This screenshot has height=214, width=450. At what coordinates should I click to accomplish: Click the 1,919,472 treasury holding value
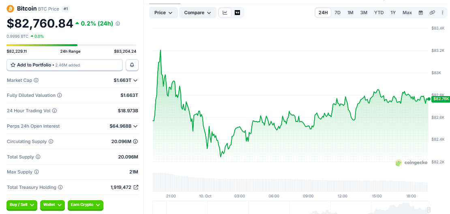(x=121, y=187)
